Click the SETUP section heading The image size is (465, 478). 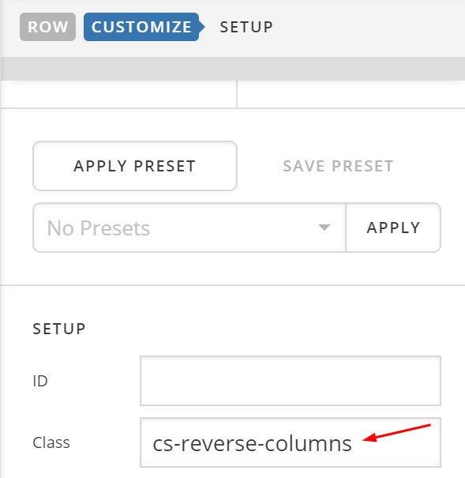tap(59, 329)
